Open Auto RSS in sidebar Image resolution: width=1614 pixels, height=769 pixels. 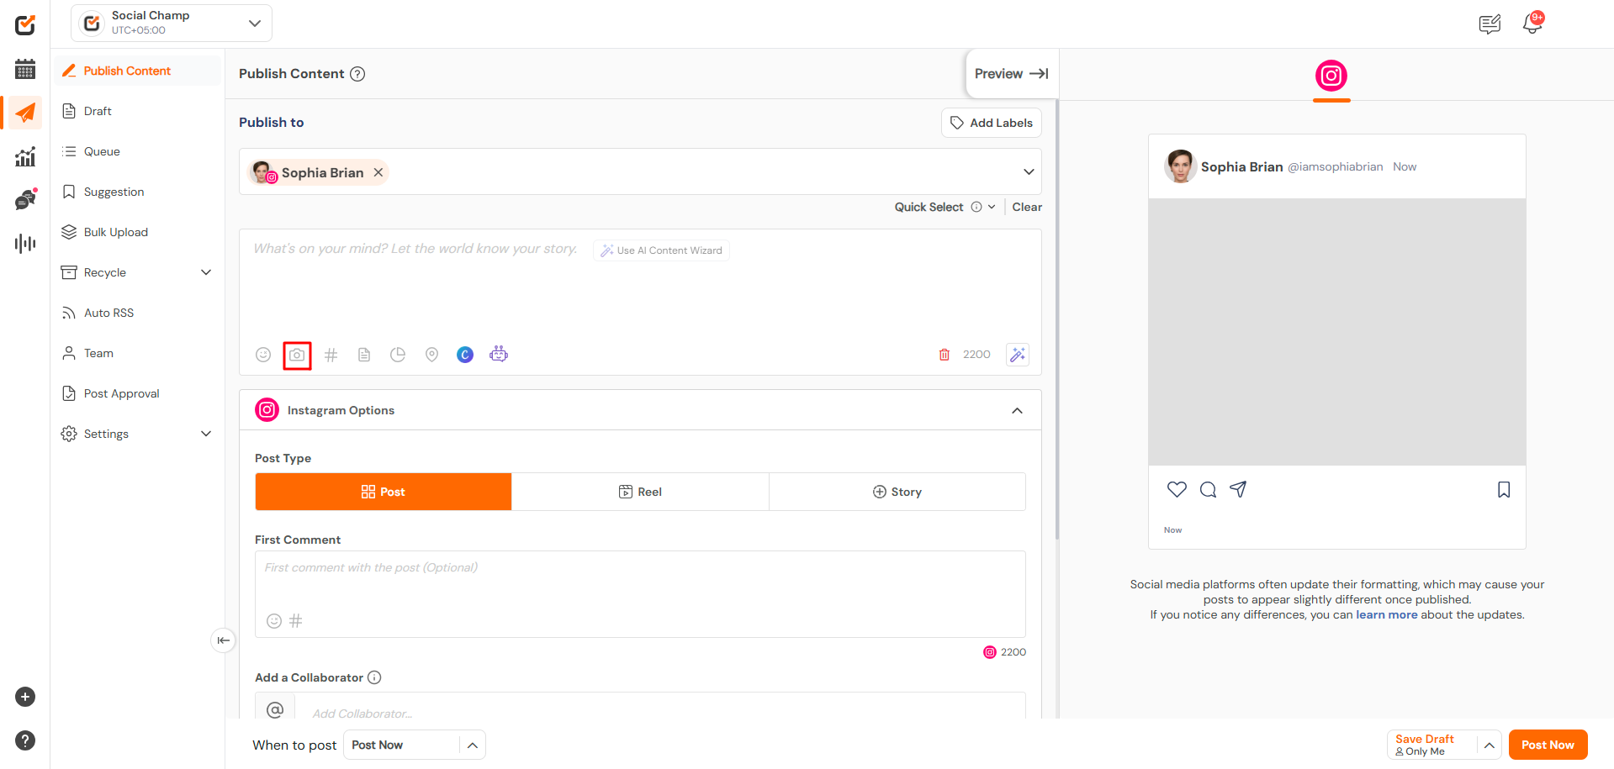[x=139, y=313]
